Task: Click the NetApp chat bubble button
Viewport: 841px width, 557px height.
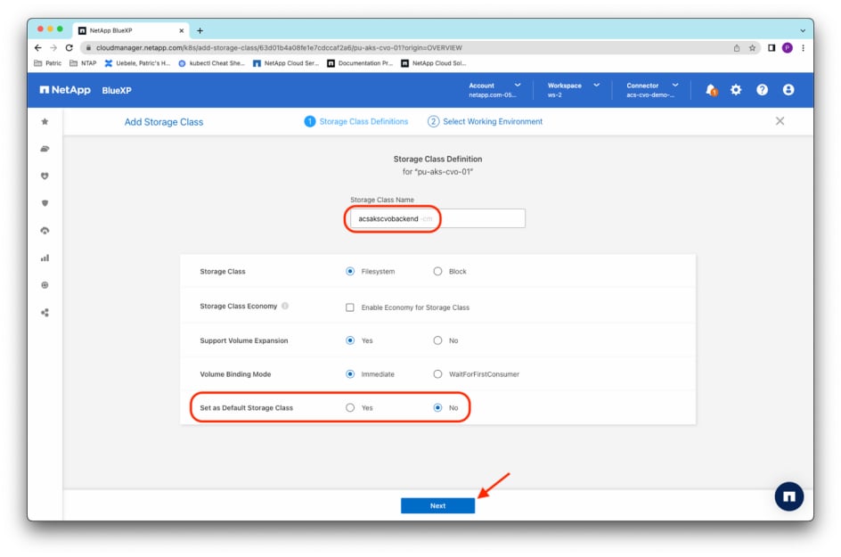Action: pos(788,496)
